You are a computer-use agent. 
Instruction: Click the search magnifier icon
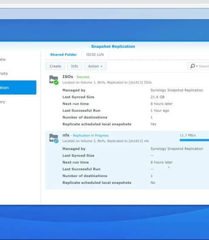192,66
